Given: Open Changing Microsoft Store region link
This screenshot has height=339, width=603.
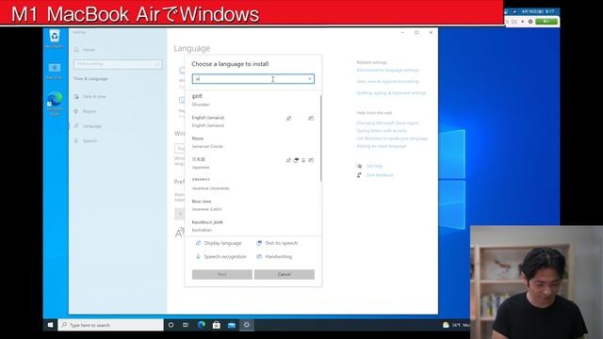Looking at the screenshot, I should click(387, 123).
